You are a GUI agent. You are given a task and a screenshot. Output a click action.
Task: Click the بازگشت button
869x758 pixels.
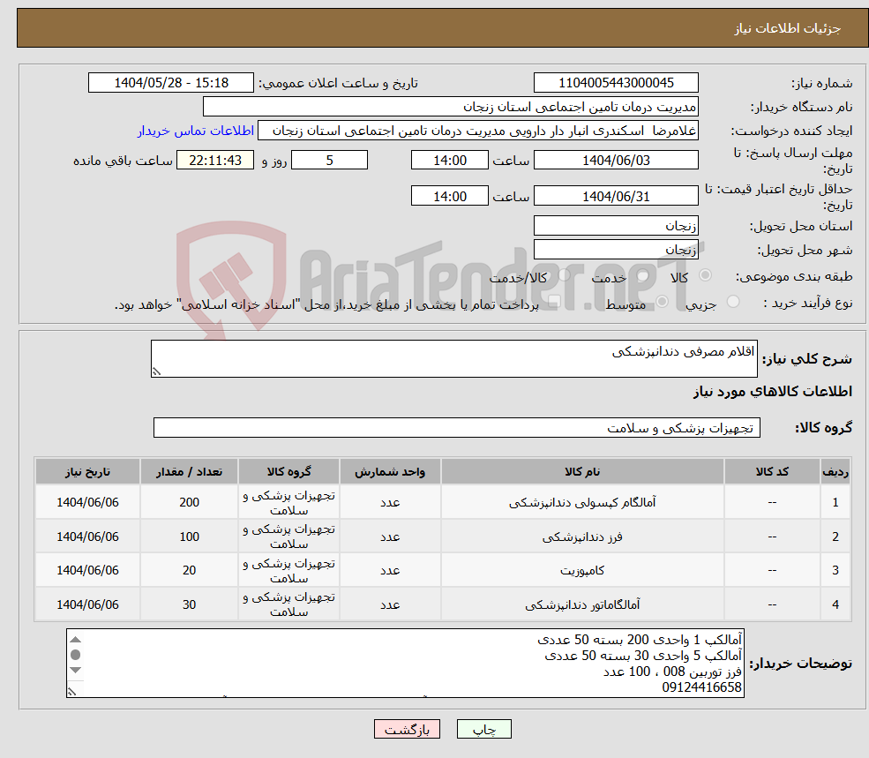[x=407, y=729]
